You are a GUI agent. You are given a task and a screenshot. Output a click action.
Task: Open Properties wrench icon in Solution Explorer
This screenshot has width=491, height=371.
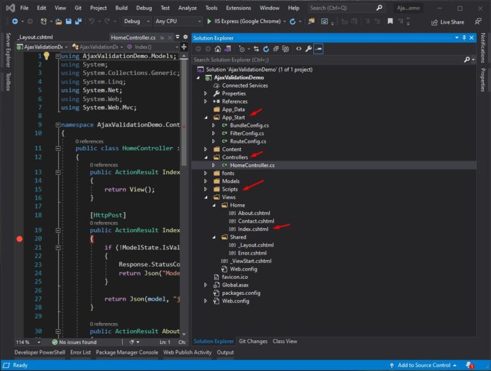coord(308,49)
